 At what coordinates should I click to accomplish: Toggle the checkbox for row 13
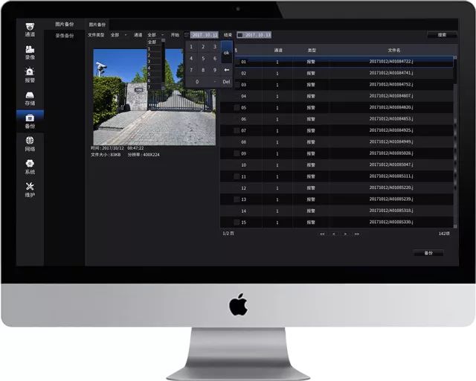click(237, 199)
